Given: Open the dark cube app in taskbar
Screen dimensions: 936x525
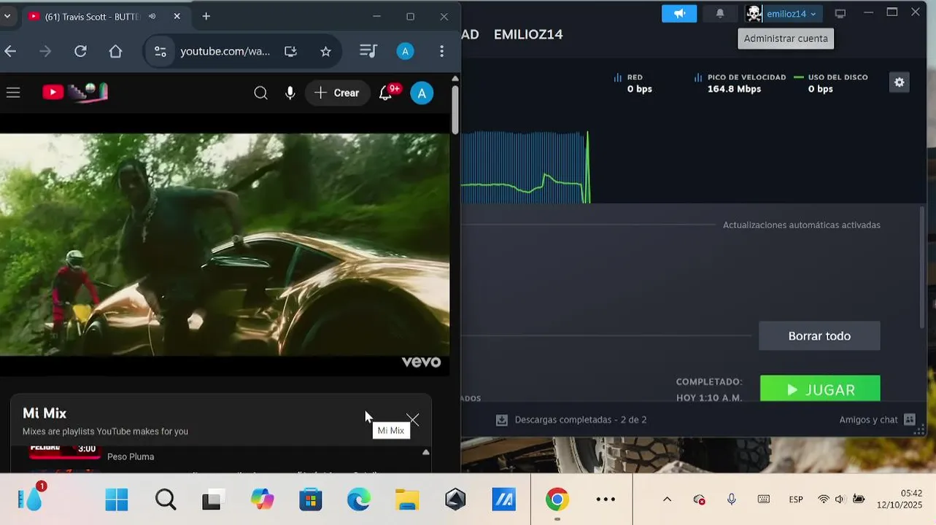Looking at the screenshot, I should pos(456,499).
